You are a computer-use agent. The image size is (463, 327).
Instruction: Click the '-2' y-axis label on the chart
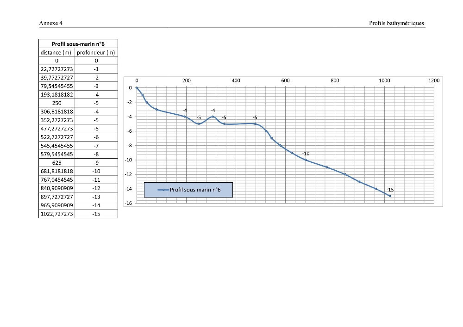(x=130, y=102)
